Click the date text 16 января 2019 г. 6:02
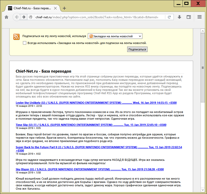Viewport: 207px width, 194px height. pyautogui.click(x=28, y=154)
